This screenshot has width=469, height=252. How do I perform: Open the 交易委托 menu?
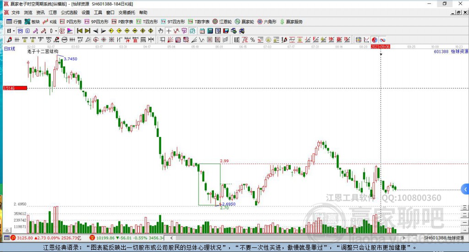[x=126, y=12]
